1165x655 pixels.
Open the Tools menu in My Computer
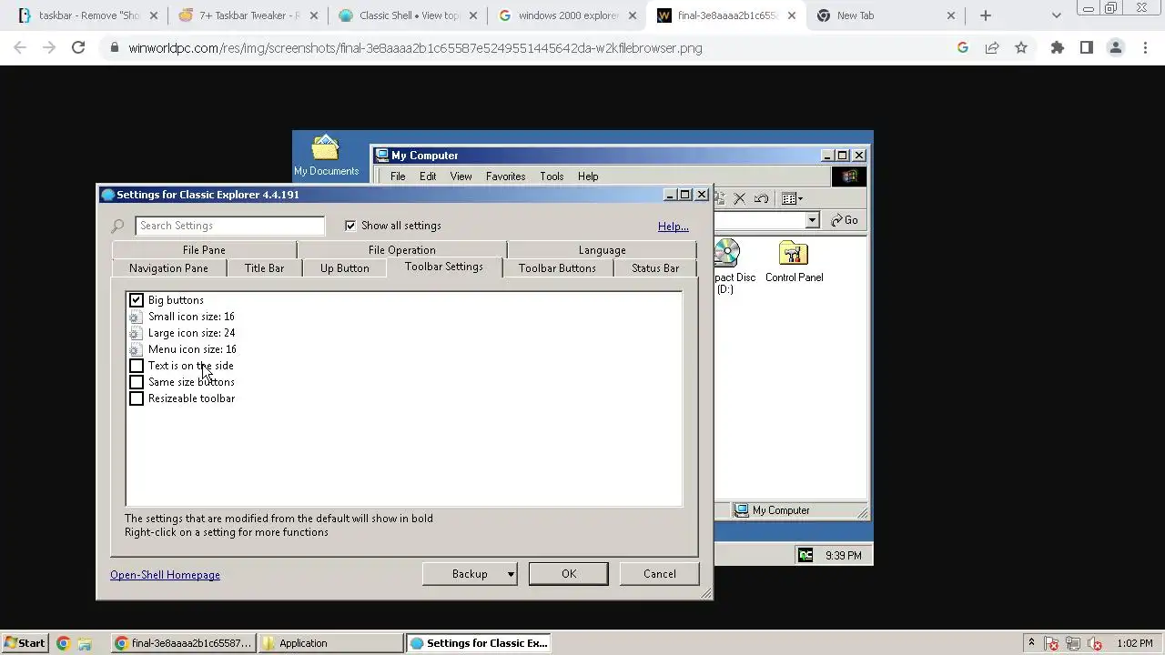tap(552, 176)
